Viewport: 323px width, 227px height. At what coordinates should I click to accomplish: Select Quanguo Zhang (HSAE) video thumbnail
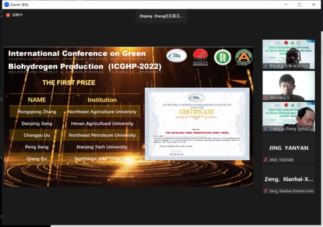(288, 117)
